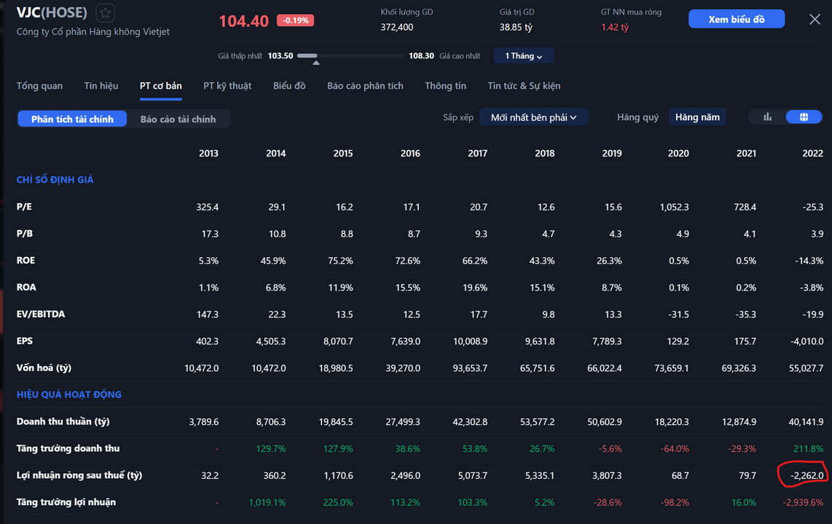The width and height of the screenshot is (832, 524).
Task: Go to Tin tức & Sự kiện tab
Action: coord(524,86)
